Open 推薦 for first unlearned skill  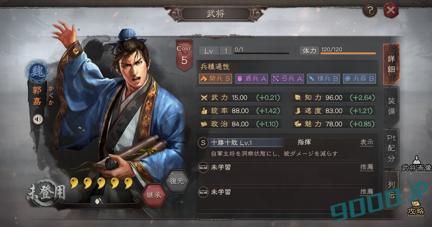[367, 167]
